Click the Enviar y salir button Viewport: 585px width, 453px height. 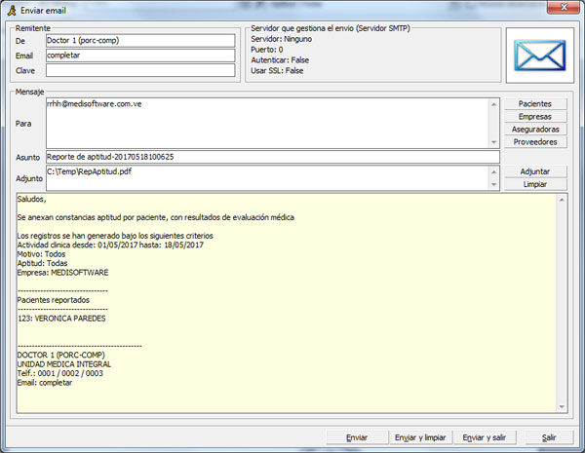tap(484, 437)
